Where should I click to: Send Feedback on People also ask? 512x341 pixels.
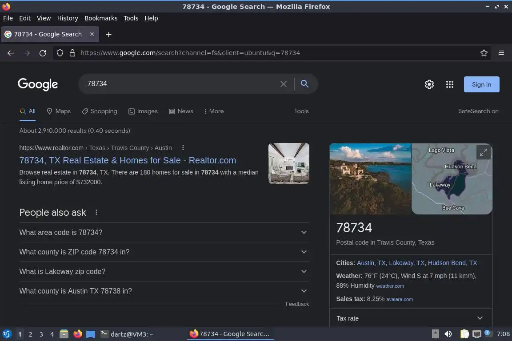point(297,304)
